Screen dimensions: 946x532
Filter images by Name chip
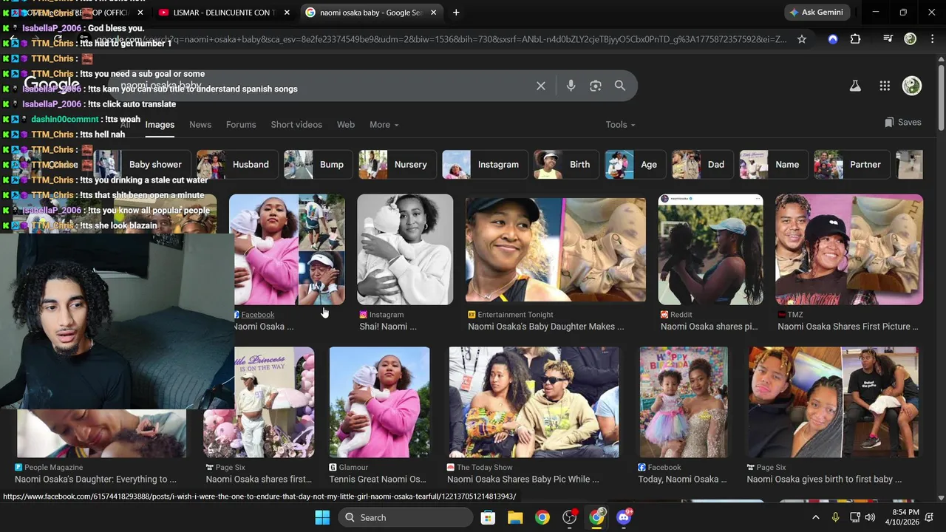click(x=773, y=165)
